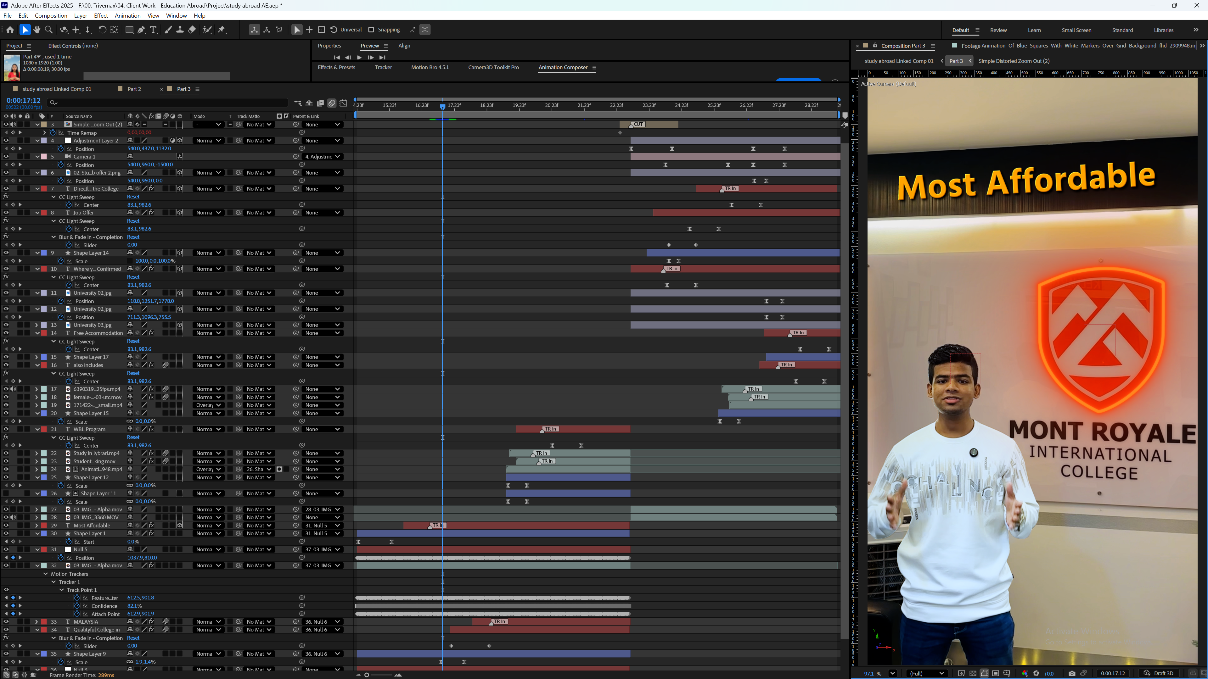Select the Zoom tool in toolbar
This screenshot has width=1208, height=679.
(49, 30)
